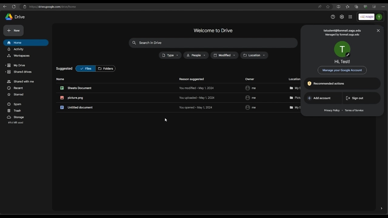388x218 pixels.
Task: Click the red image file icon
Action: 62,98
